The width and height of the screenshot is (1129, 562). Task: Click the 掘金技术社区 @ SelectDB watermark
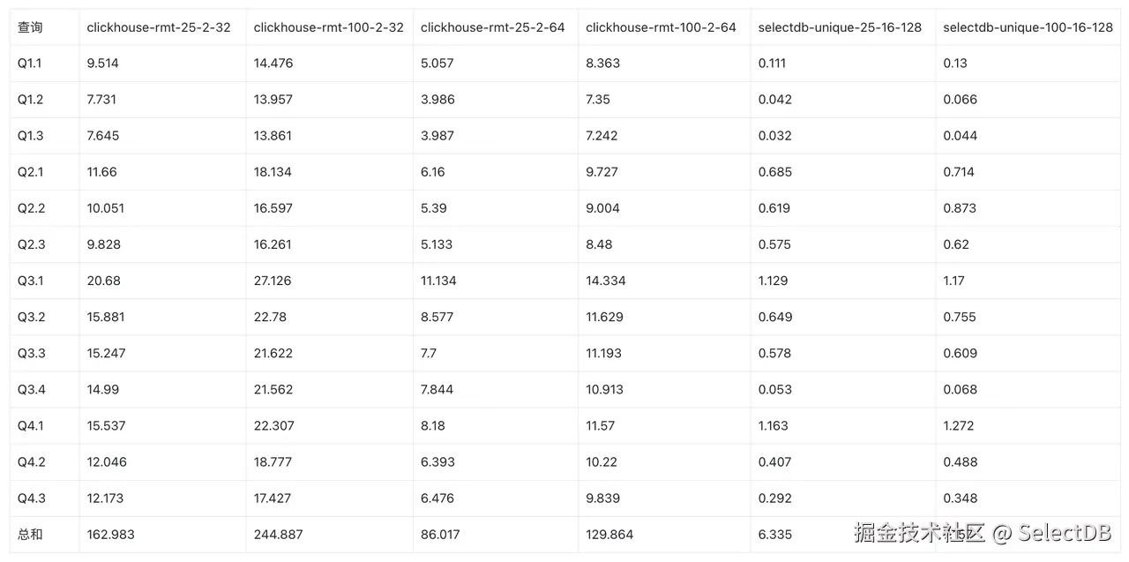983,533
